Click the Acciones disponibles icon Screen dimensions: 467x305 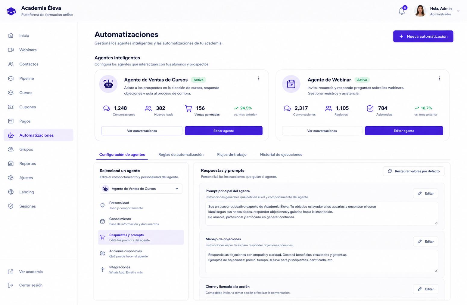tap(102, 254)
